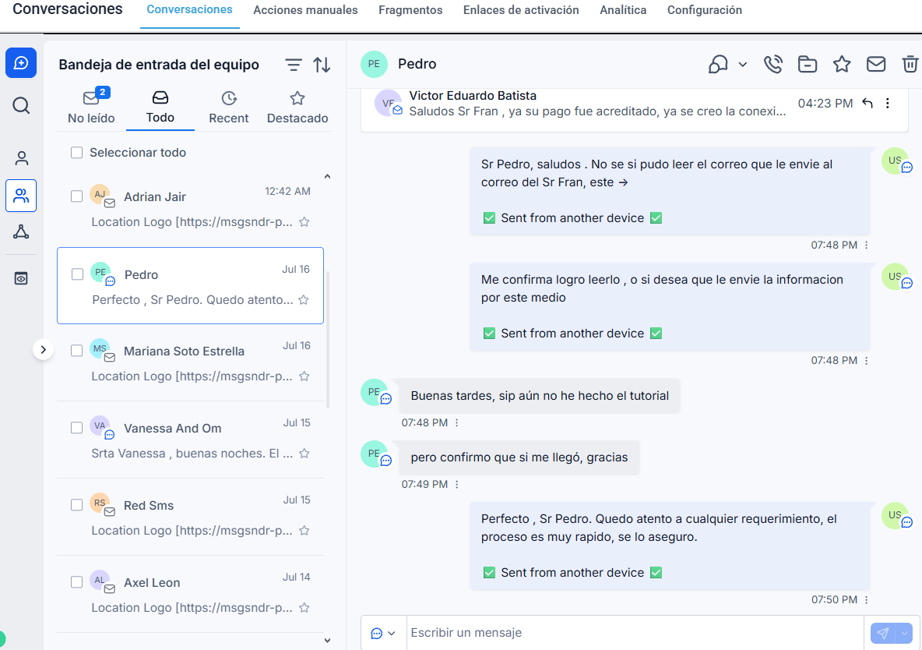922x650 pixels.
Task: Click Pedro avatar in conversation header
Action: pyautogui.click(x=374, y=64)
